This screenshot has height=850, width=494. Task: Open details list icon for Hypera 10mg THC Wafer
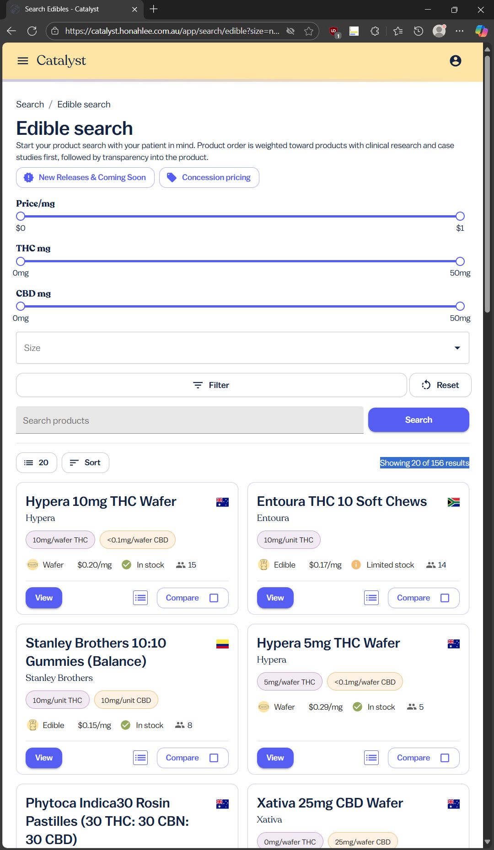(x=140, y=598)
